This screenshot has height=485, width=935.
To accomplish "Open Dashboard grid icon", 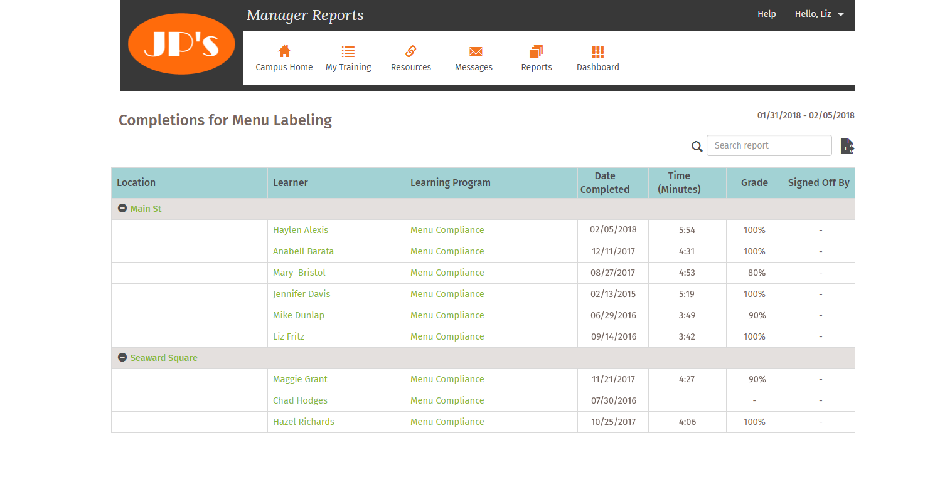I will (598, 51).
